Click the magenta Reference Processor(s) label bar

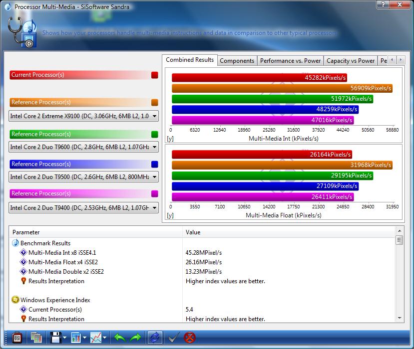click(x=79, y=194)
